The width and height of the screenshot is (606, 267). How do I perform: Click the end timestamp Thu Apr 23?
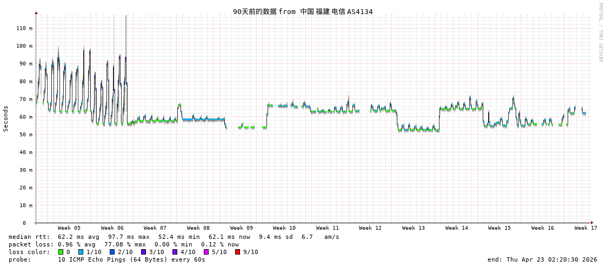[x=542, y=259]
